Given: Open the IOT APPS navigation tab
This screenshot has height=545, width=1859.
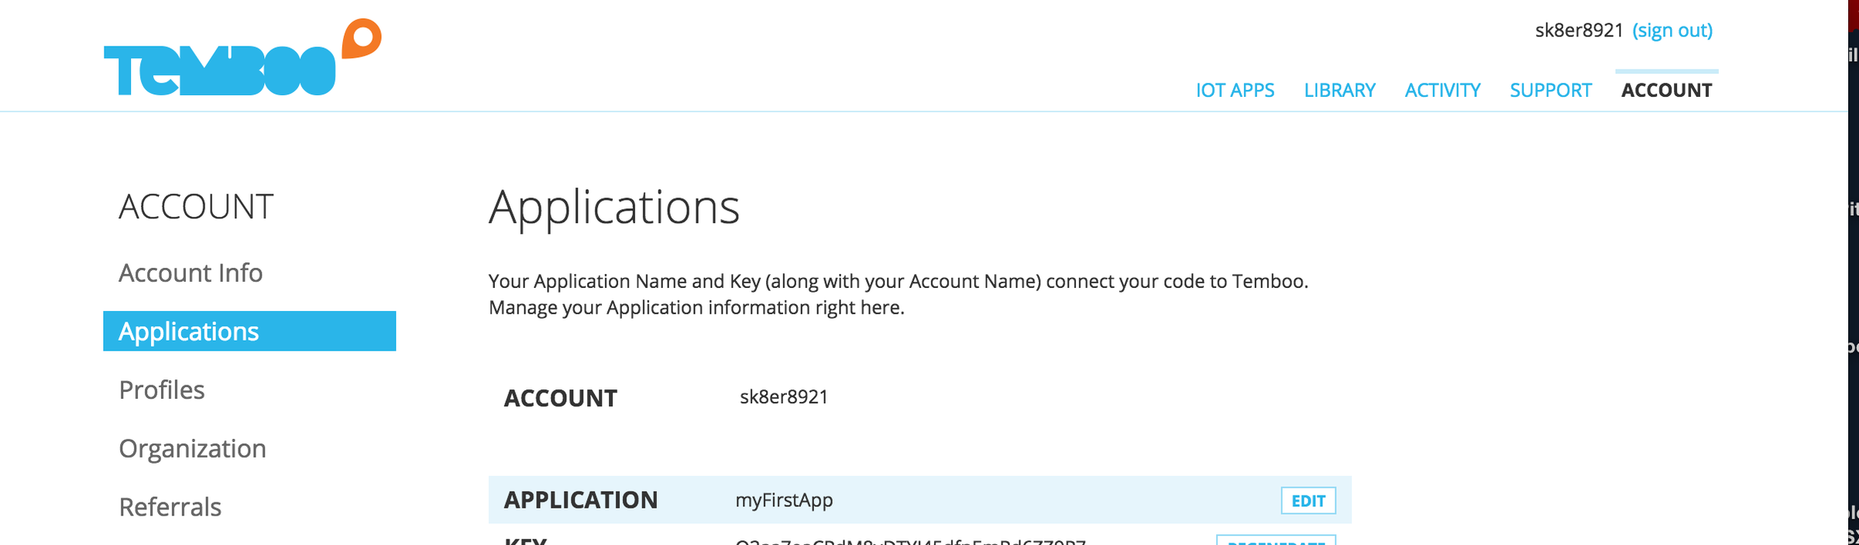Looking at the screenshot, I should 1235,91.
